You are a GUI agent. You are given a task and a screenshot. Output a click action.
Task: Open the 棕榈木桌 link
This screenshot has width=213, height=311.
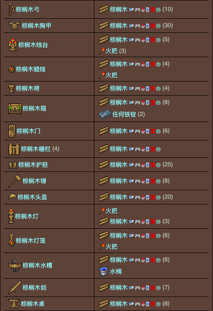33,304
